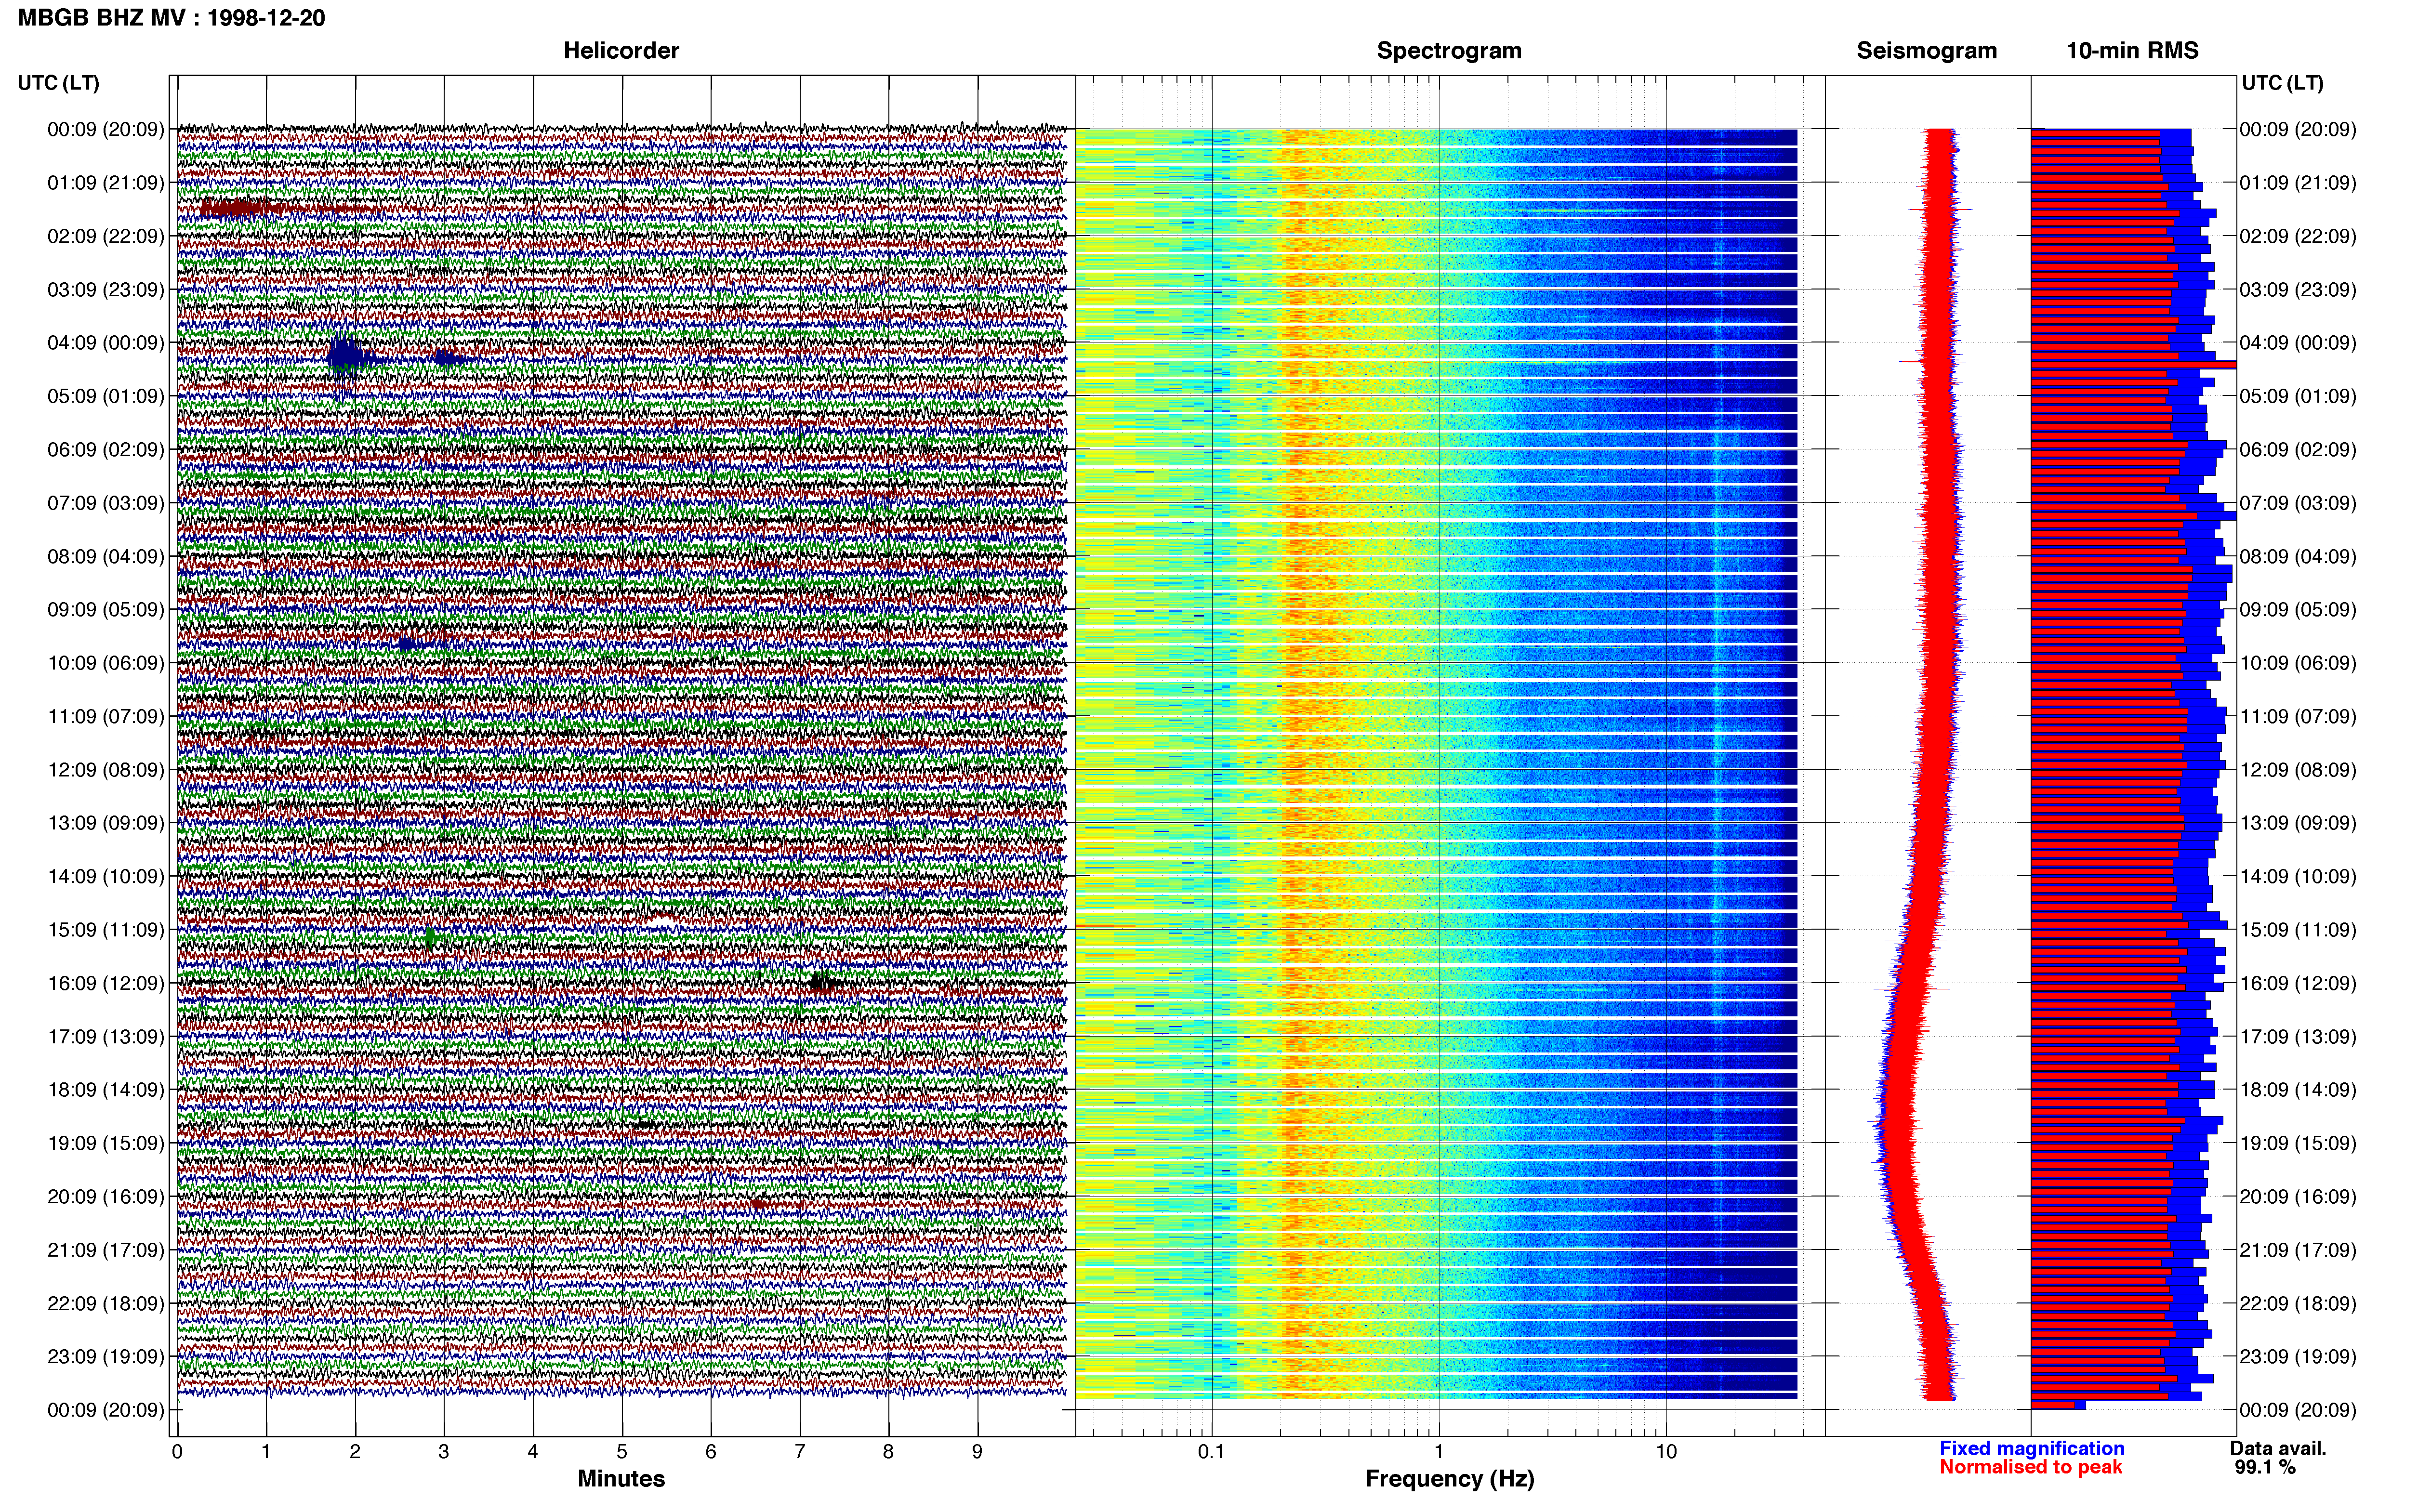Screen dimensions: 2418x1512
Task: Click left time label '04:09 (00:09)'
Action: [106, 343]
